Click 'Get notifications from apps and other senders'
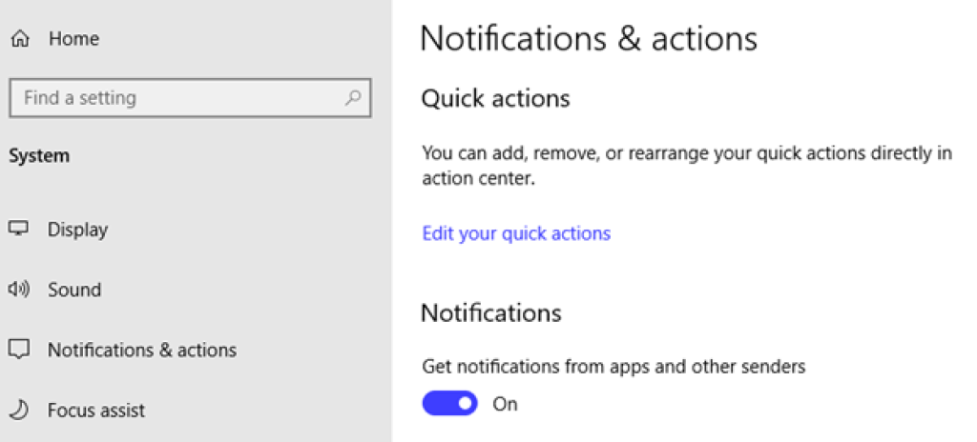 click(x=613, y=367)
